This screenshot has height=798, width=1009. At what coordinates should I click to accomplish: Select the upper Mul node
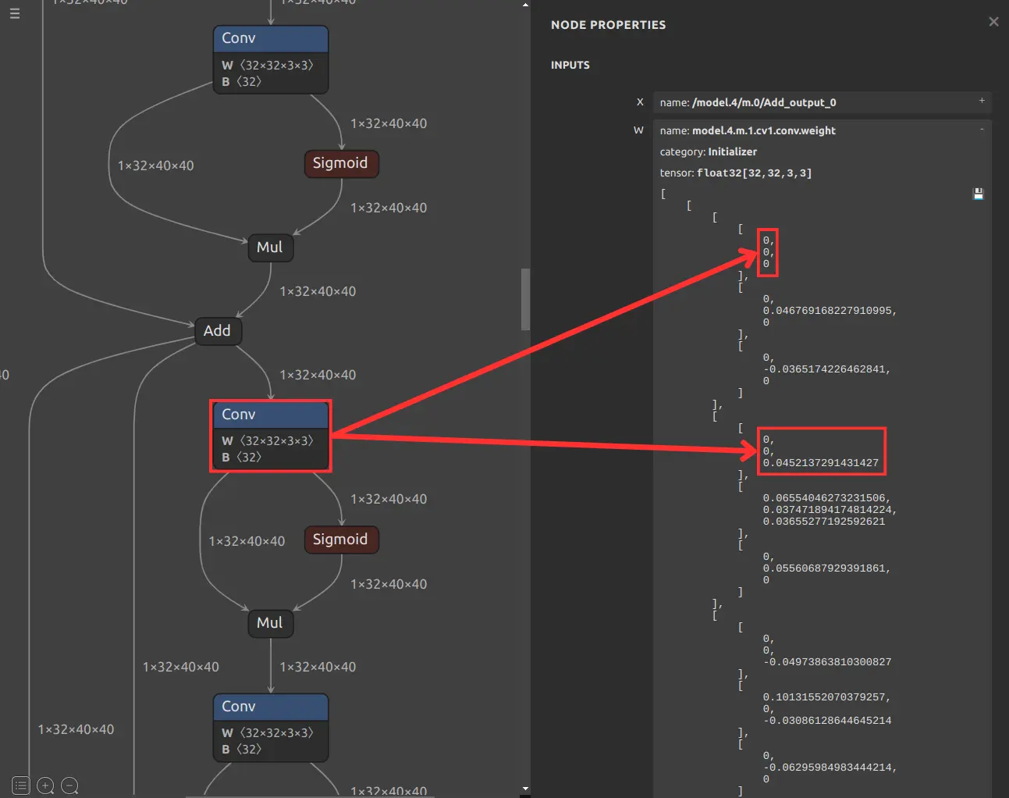(x=270, y=247)
